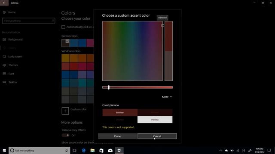The height and width of the screenshot is (154, 275).
Task: Open File Explorer from the taskbar
Action: pos(92,151)
